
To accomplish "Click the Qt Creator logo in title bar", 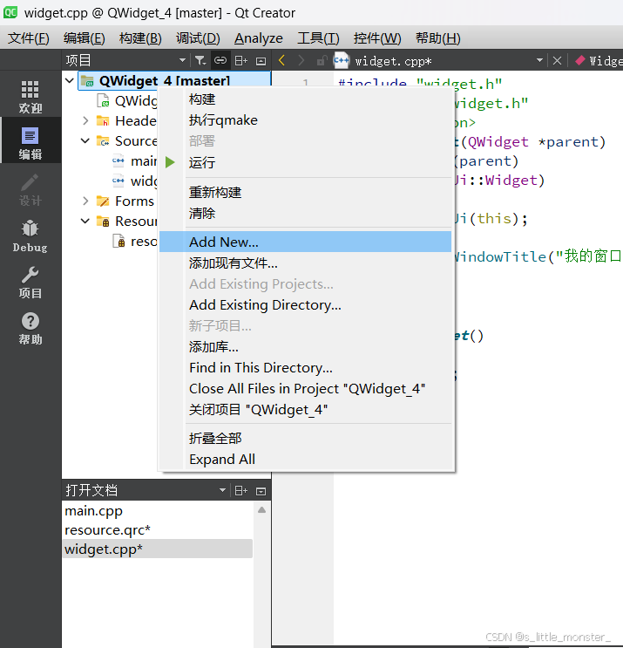I will tap(10, 12).
